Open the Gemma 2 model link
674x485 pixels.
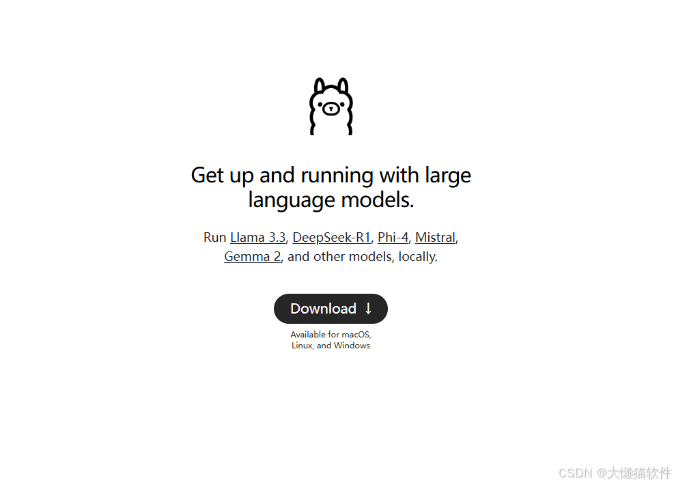252,256
